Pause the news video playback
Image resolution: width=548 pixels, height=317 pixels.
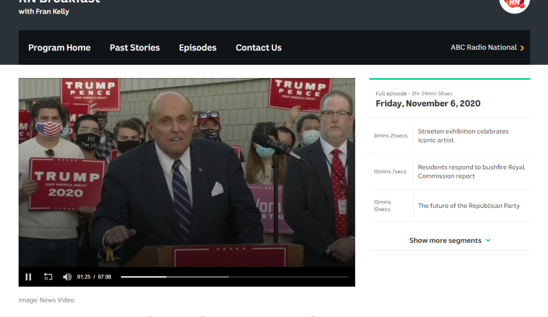tap(28, 277)
